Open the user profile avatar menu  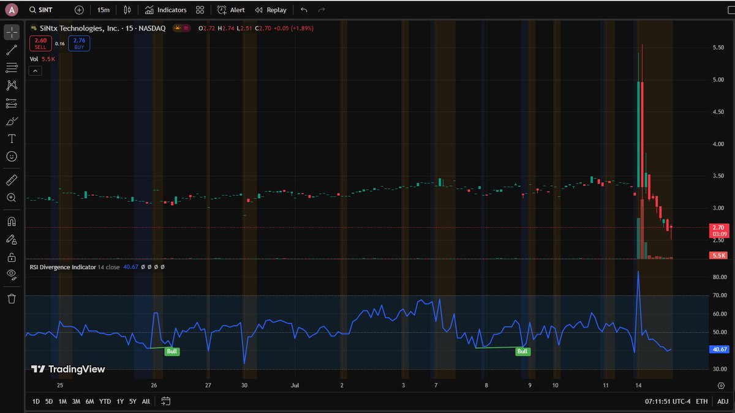pyautogui.click(x=11, y=10)
